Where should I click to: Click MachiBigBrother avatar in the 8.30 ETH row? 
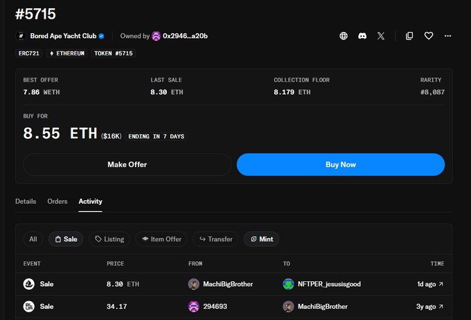click(x=193, y=284)
